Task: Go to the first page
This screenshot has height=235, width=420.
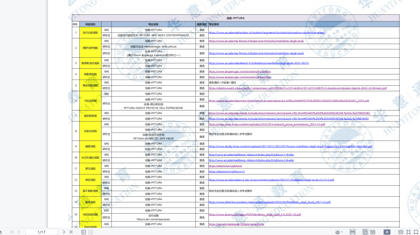Action: pos(12,232)
